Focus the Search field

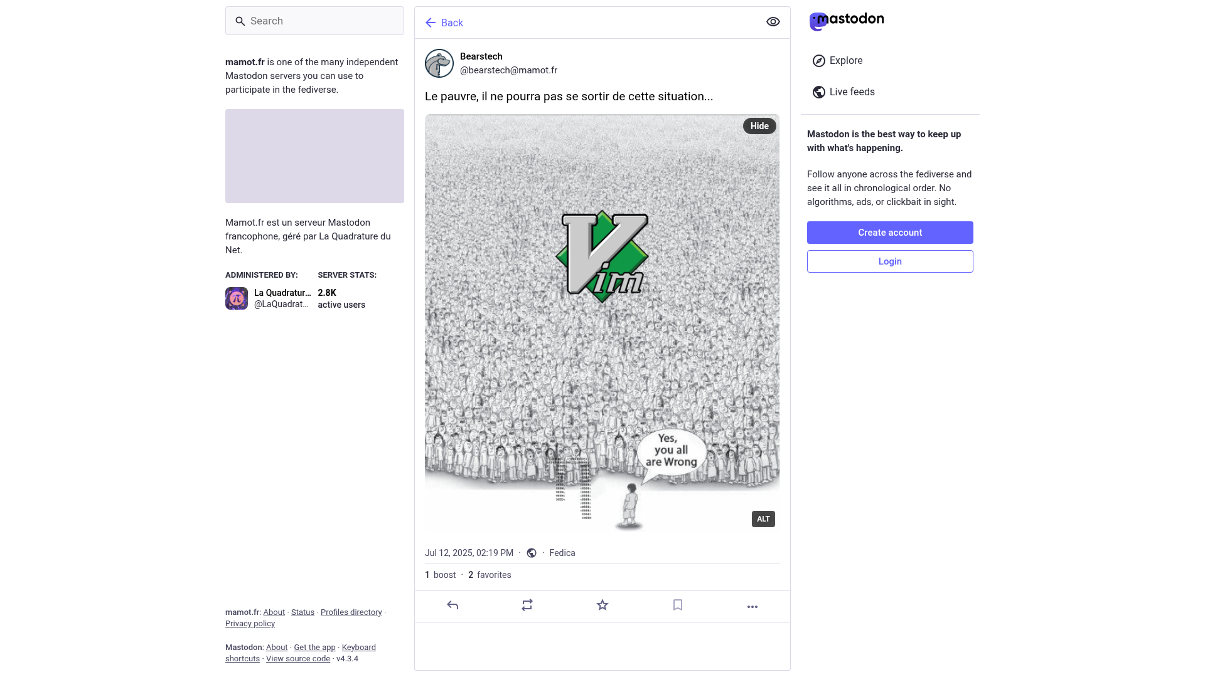(314, 21)
